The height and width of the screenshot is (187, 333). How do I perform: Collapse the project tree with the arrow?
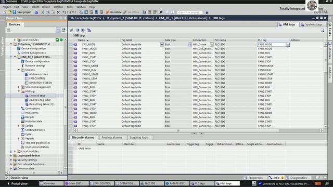tap(65, 18)
